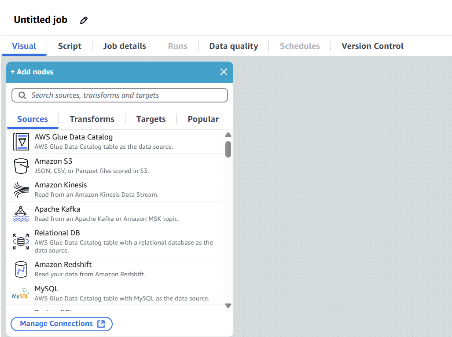
Task: Switch to the Visual tab
Action: (24, 46)
